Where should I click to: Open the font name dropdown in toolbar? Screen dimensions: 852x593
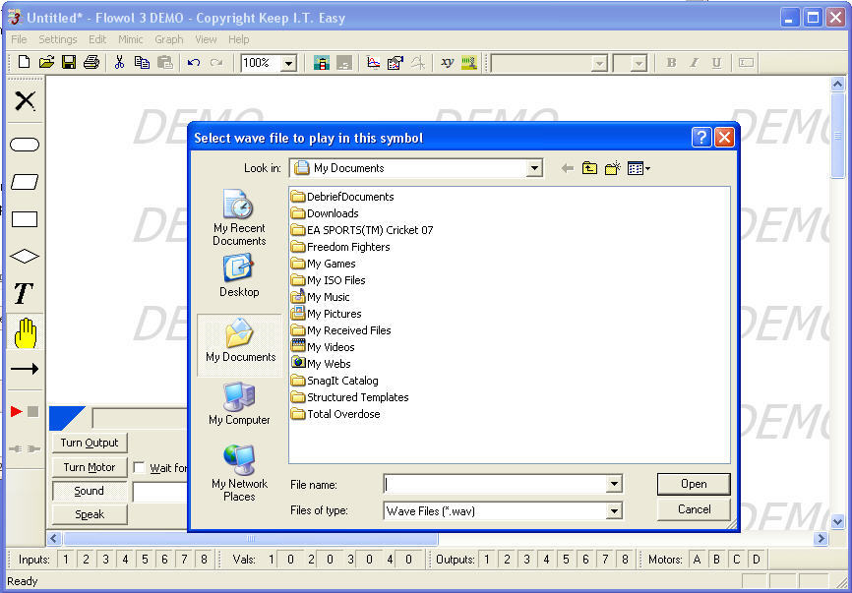tap(598, 64)
